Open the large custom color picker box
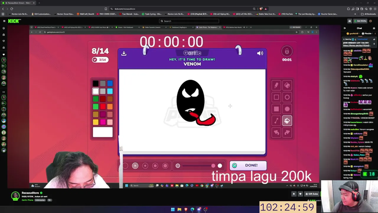 [x=103, y=132]
